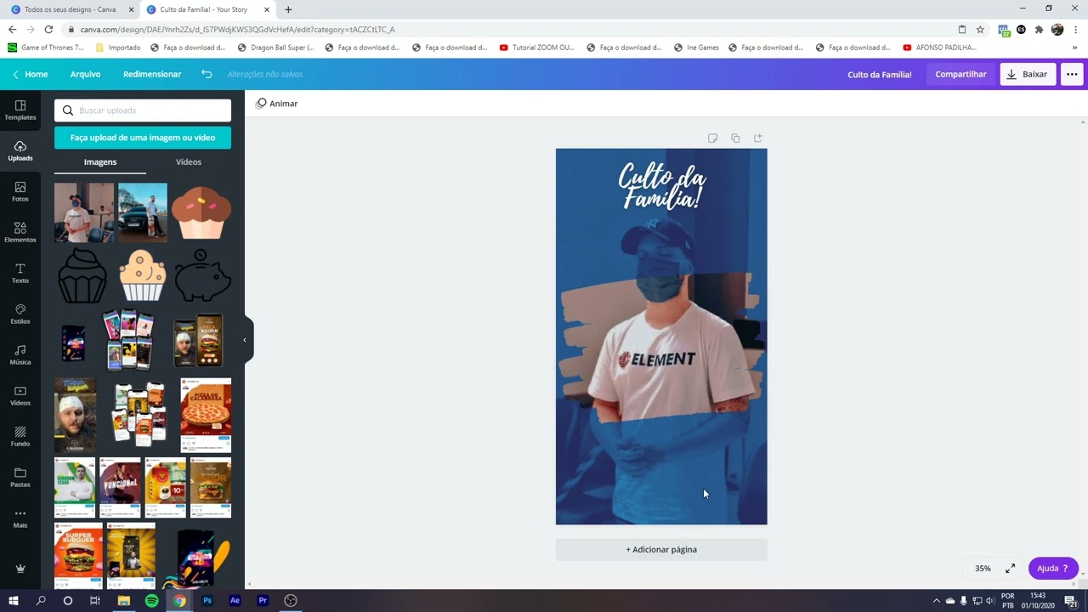Screen dimensions: 1088x612
Task: Click Faça upload de uma imagem ou vídeo
Action: (143, 137)
